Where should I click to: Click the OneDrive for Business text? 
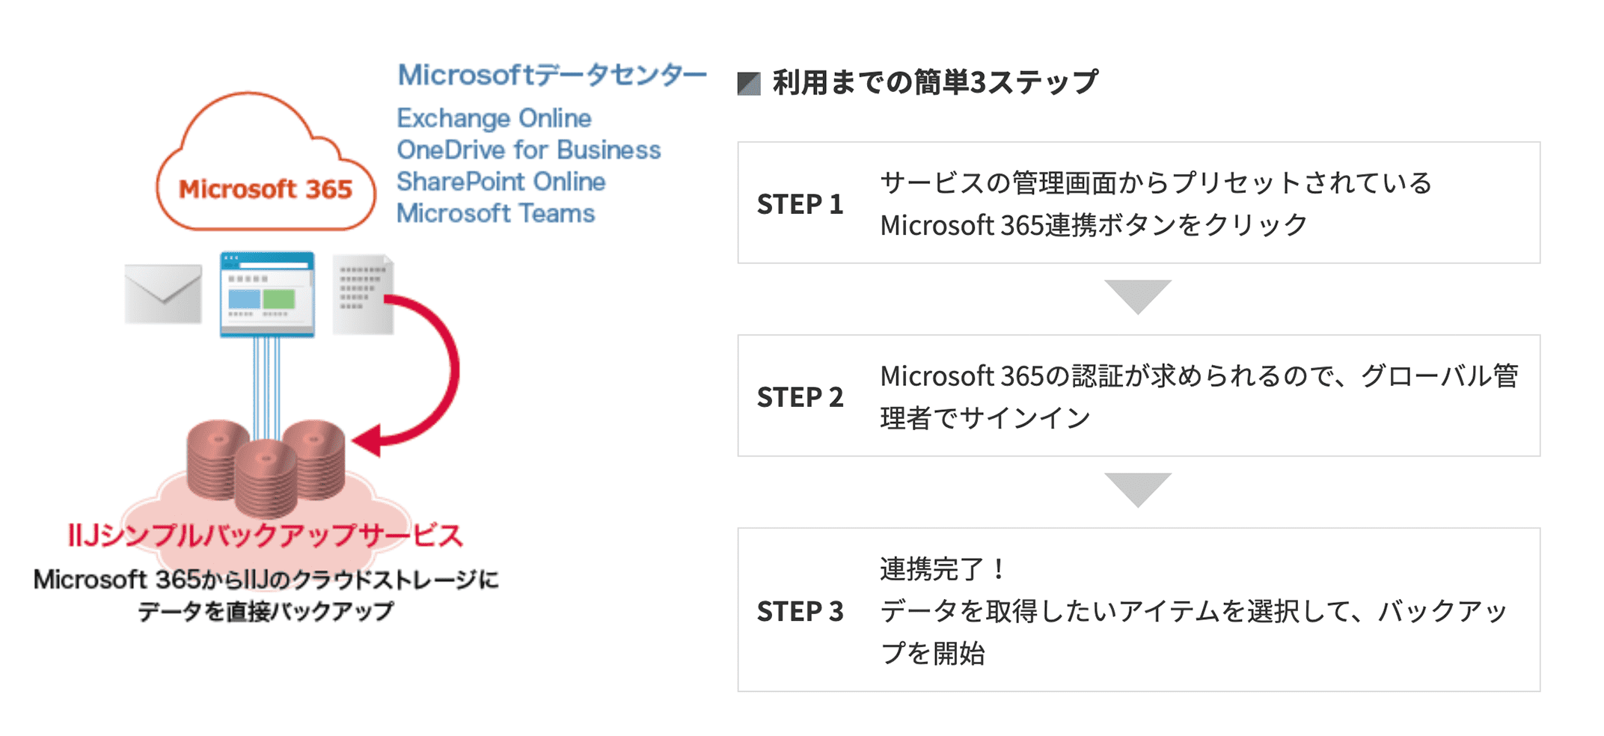pos(528,150)
